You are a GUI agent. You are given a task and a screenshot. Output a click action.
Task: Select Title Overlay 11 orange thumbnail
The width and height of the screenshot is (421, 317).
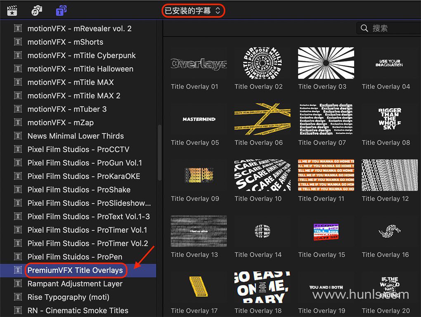(326, 175)
